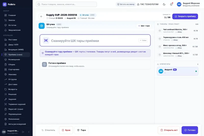Viewport: 204px width, 136px height.
Task: Click the Пересчёт (скан) sidebar icon
Action: click(5, 109)
